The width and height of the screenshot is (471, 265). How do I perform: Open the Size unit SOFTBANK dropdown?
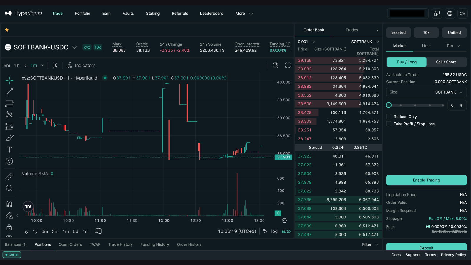[449, 92]
